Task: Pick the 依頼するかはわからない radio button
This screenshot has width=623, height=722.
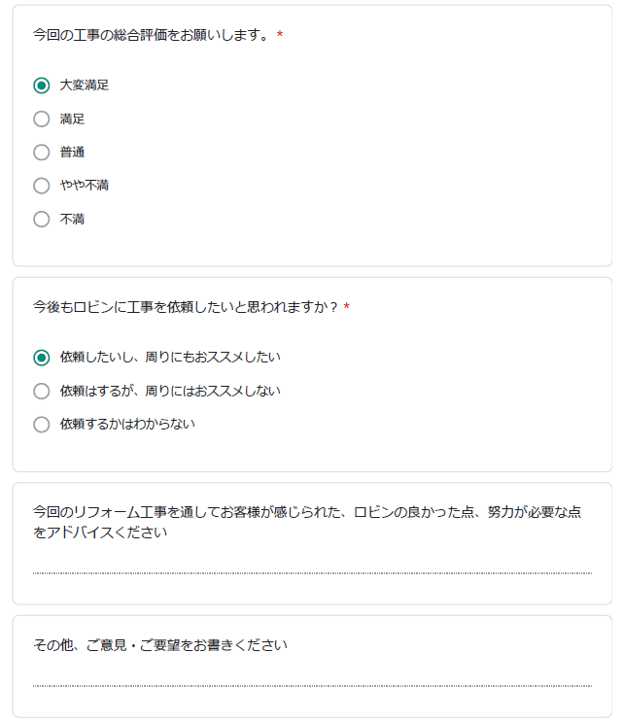Action: [x=41, y=424]
